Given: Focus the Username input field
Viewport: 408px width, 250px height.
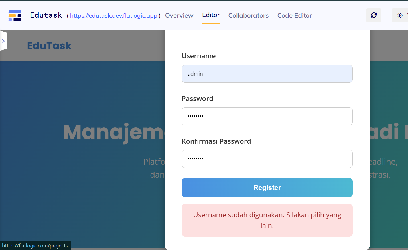Looking at the screenshot, I should click(x=267, y=74).
